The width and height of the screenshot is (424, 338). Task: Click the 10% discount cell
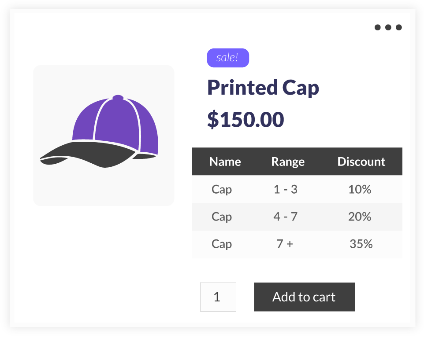(360, 189)
